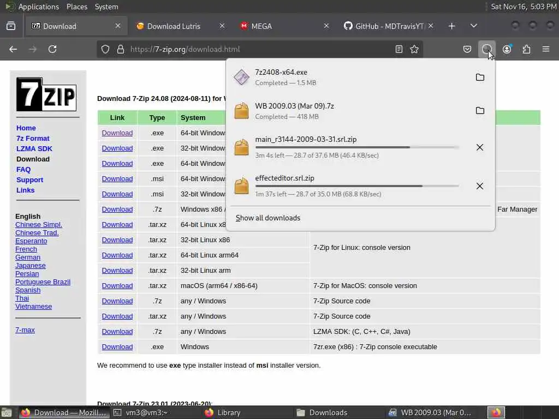Open the Places menu

[76, 7]
